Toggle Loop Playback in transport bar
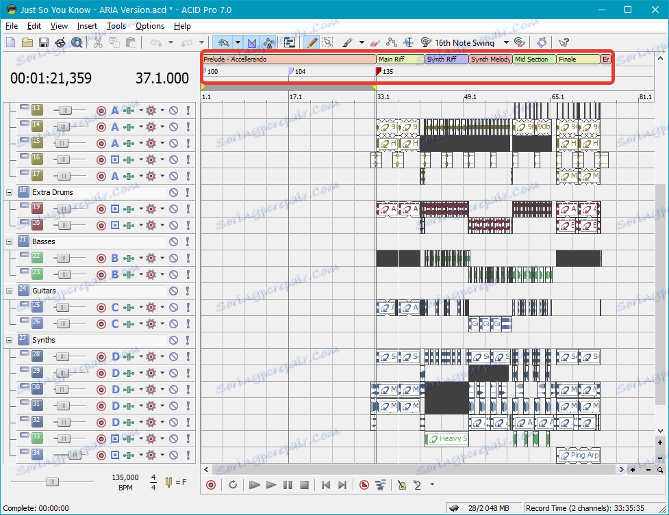The height and width of the screenshot is (515, 669). pyautogui.click(x=233, y=485)
